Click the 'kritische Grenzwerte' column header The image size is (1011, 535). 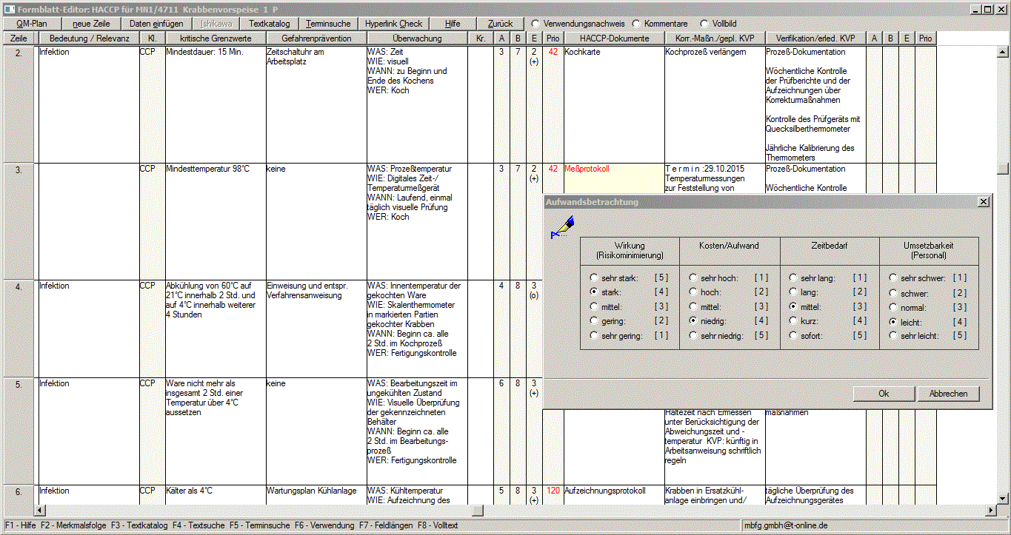click(214, 38)
